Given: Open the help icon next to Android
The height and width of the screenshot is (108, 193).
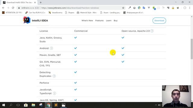Looking at the screenshot, I should pos(52,48).
